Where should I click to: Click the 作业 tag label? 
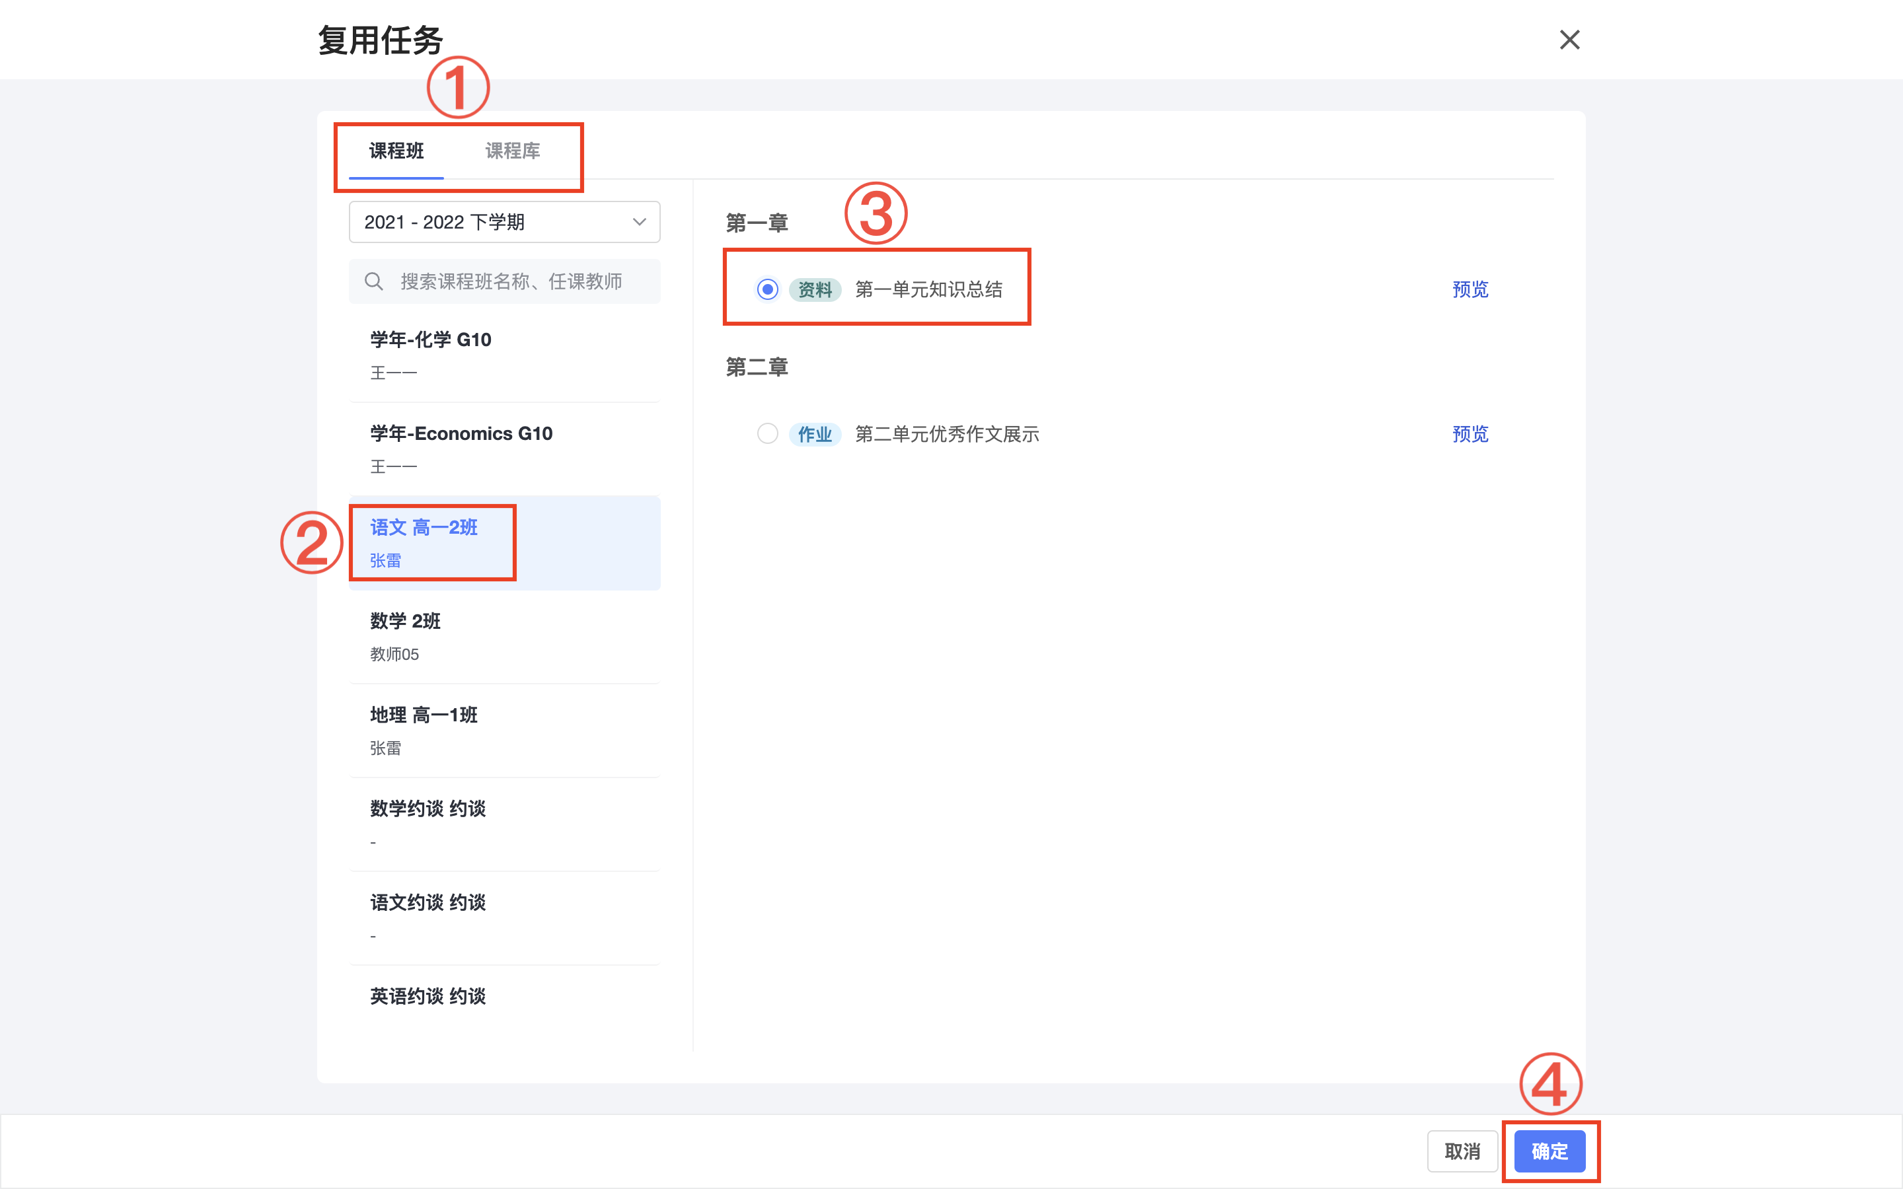tap(815, 434)
